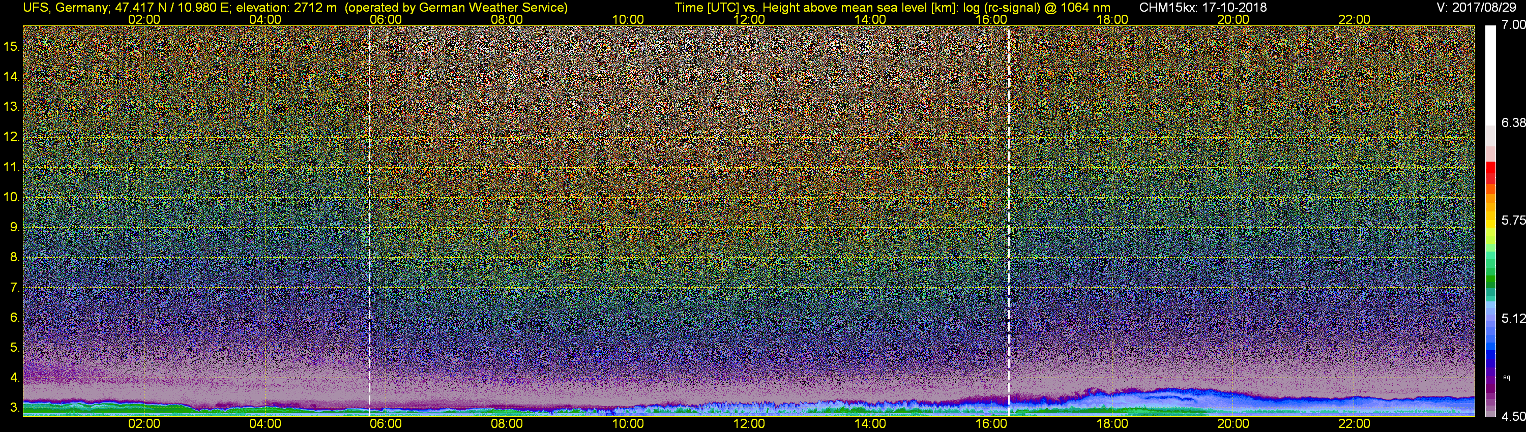The image size is (1526, 432).
Task: Click the '14:00' label on the bottom time axis
Action: click(x=870, y=424)
